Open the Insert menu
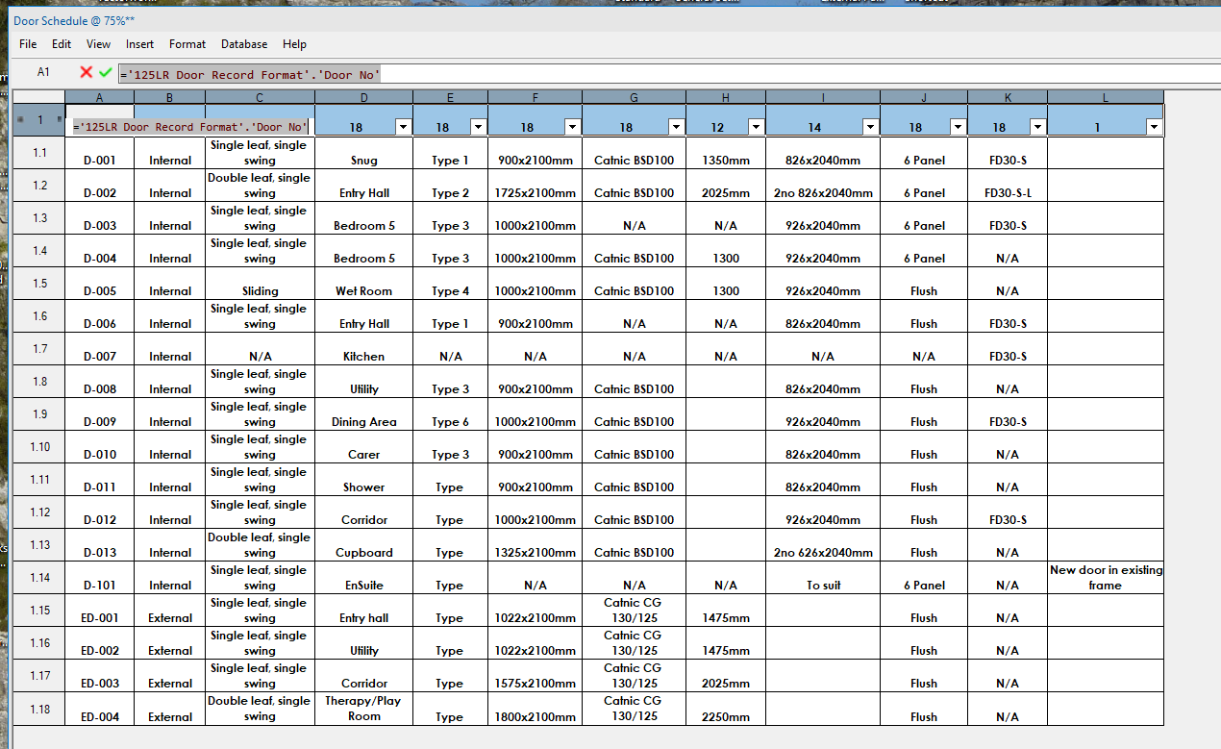This screenshot has width=1221, height=749. tap(139, 44)
